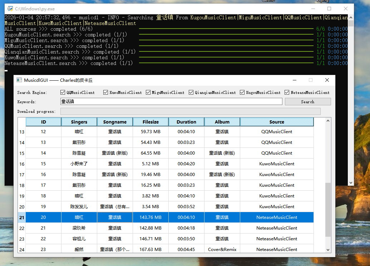
Task: Minimize the py.exe console window
Action: click(313, 9)
